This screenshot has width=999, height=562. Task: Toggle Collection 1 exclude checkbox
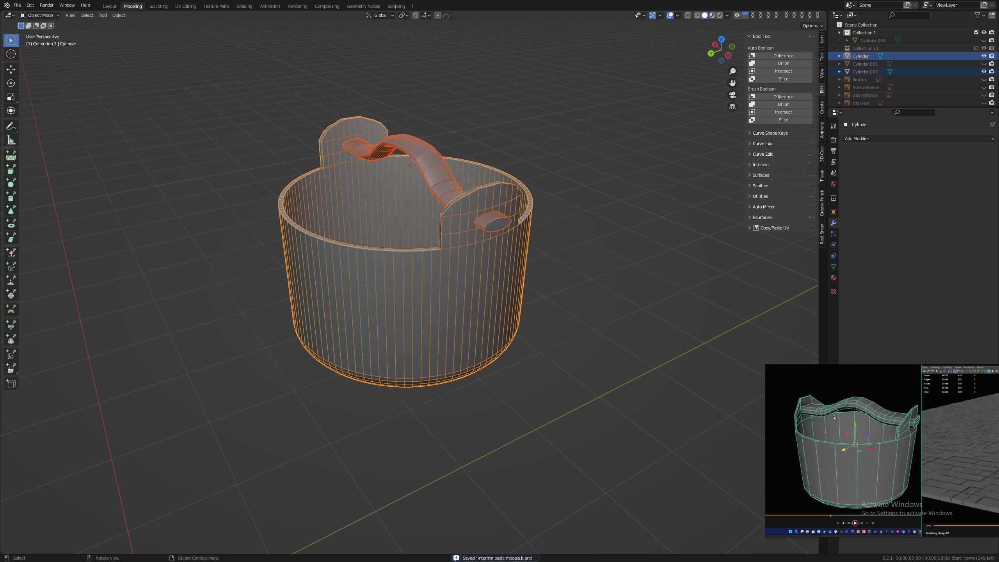click(976, 32)
